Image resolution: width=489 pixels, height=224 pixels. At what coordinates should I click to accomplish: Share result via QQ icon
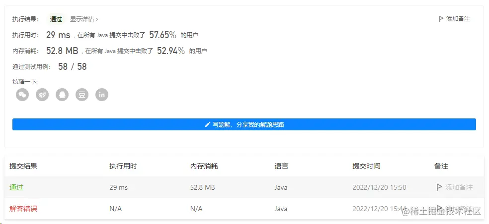tap(62, 95)
